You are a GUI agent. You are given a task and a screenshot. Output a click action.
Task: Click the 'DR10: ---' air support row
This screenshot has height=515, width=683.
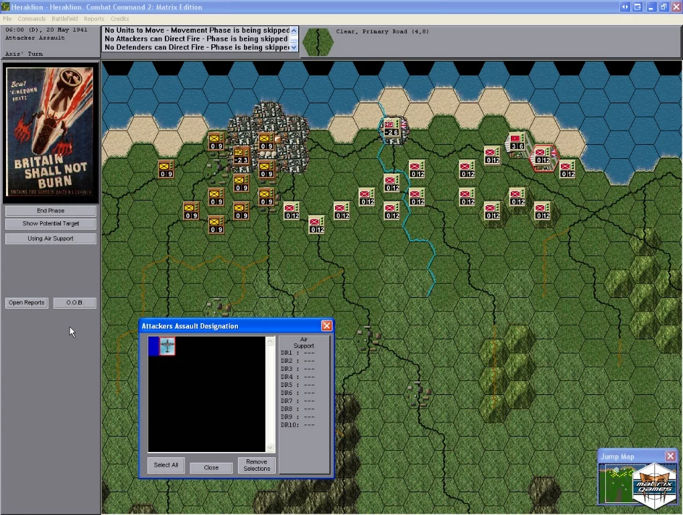click(298, 425)
